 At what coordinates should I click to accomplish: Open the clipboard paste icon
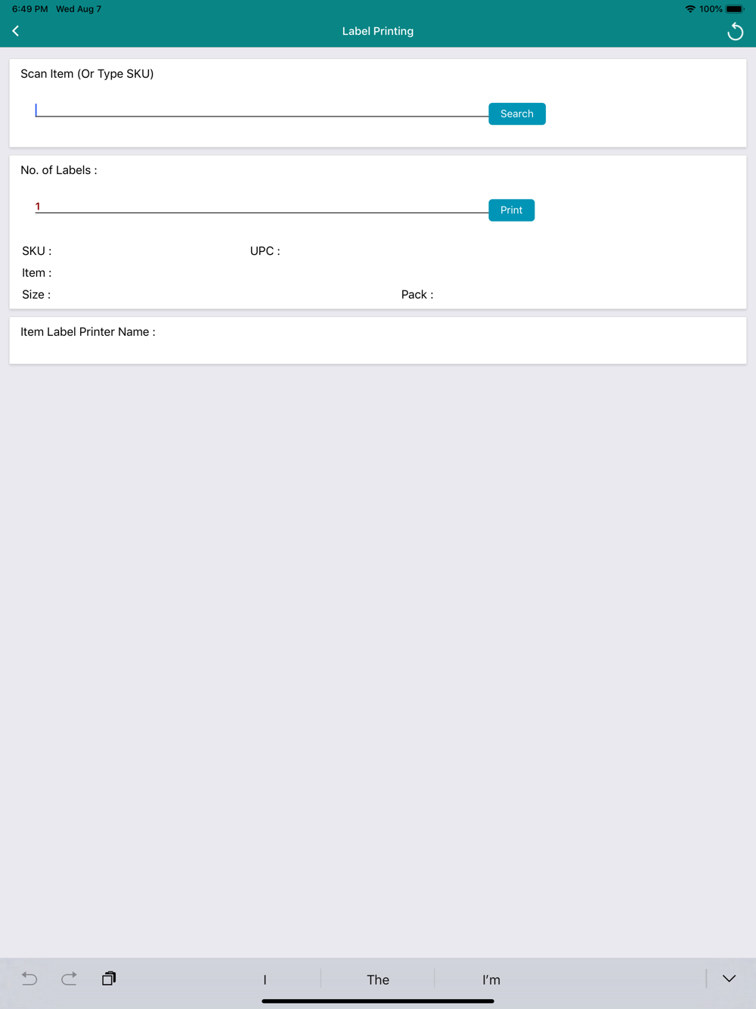point(109,978)
